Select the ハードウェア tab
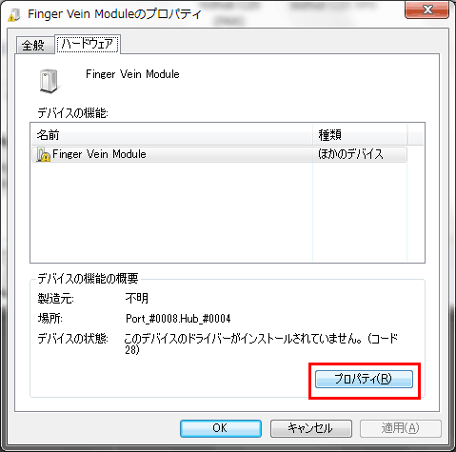 click(88, 44)
